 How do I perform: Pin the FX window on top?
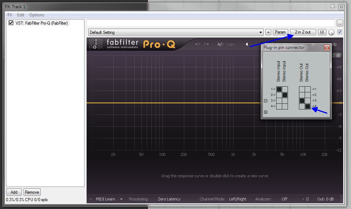tap(332, 7)
